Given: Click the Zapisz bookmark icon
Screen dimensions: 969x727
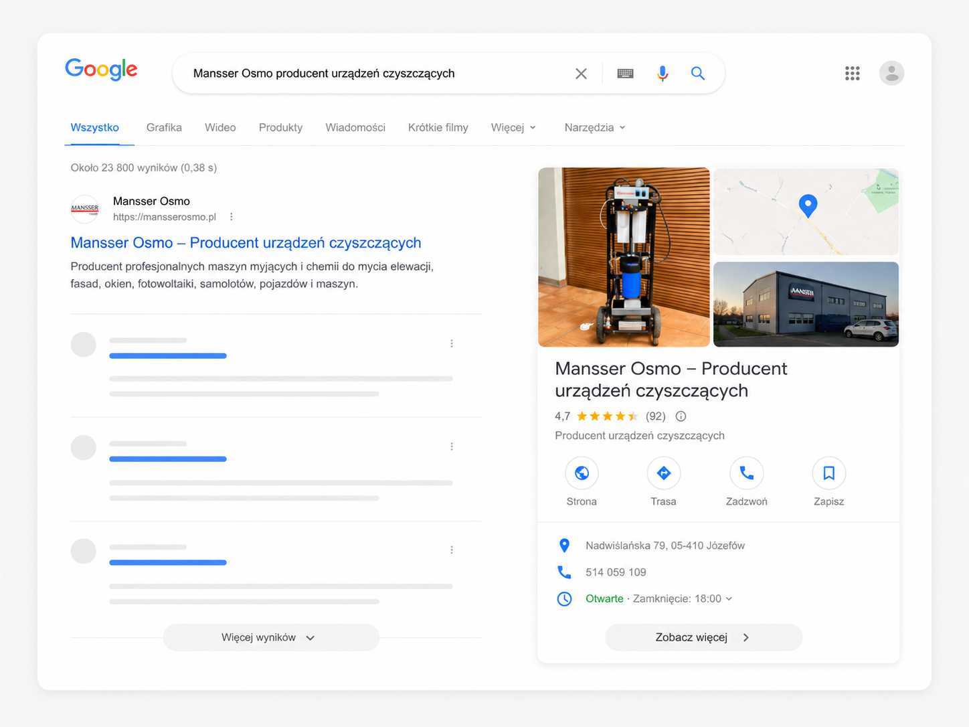Looking at the screenshot, I should point(828,473).
